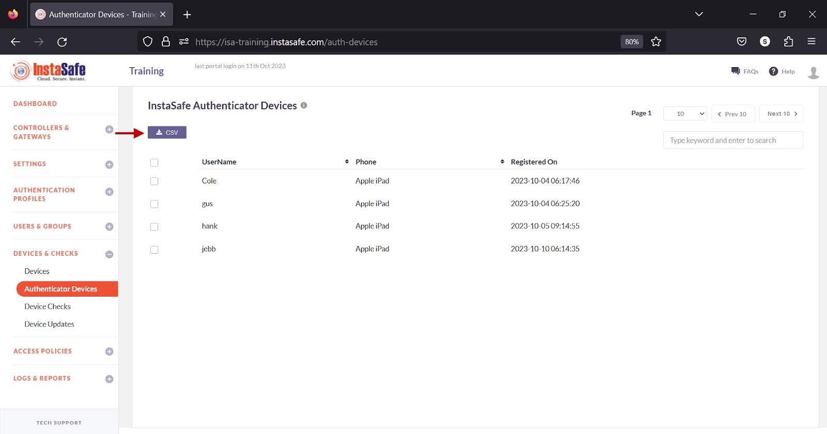This screenshot has width=827, height=434.
Task: Open FAQs chat bubble icon
Action: 736,71
